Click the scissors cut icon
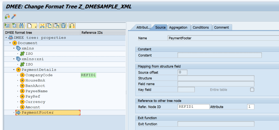This screenshot has height=130, width=279. (x=42, y=26)
